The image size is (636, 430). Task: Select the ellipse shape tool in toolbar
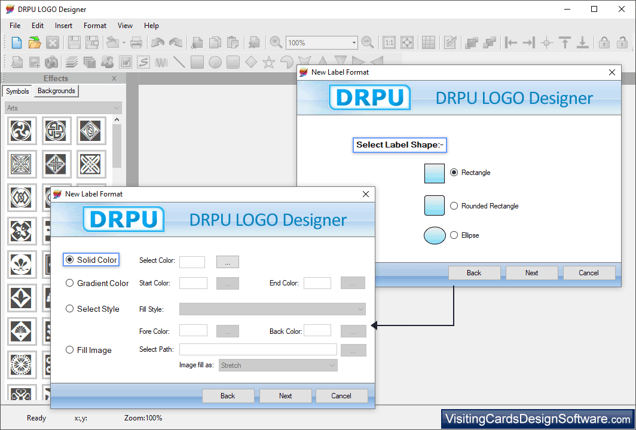(215, 62)
